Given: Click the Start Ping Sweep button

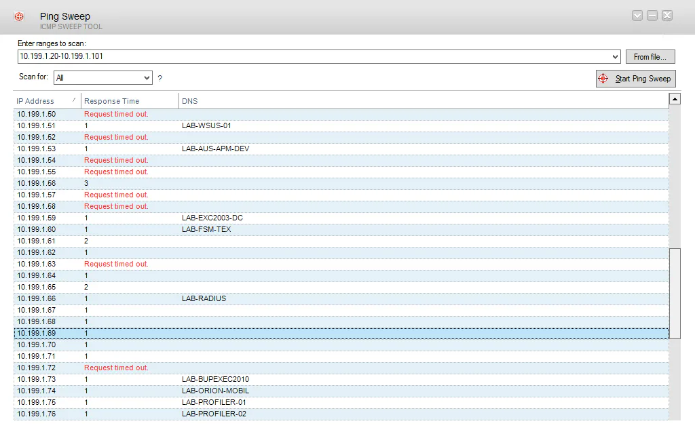Looking at the screenshot, I should coord(635,79).
